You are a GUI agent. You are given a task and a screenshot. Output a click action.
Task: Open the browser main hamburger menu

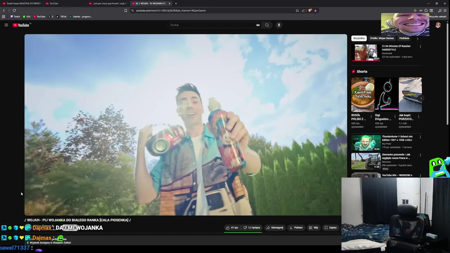click(x=445, y=11)
